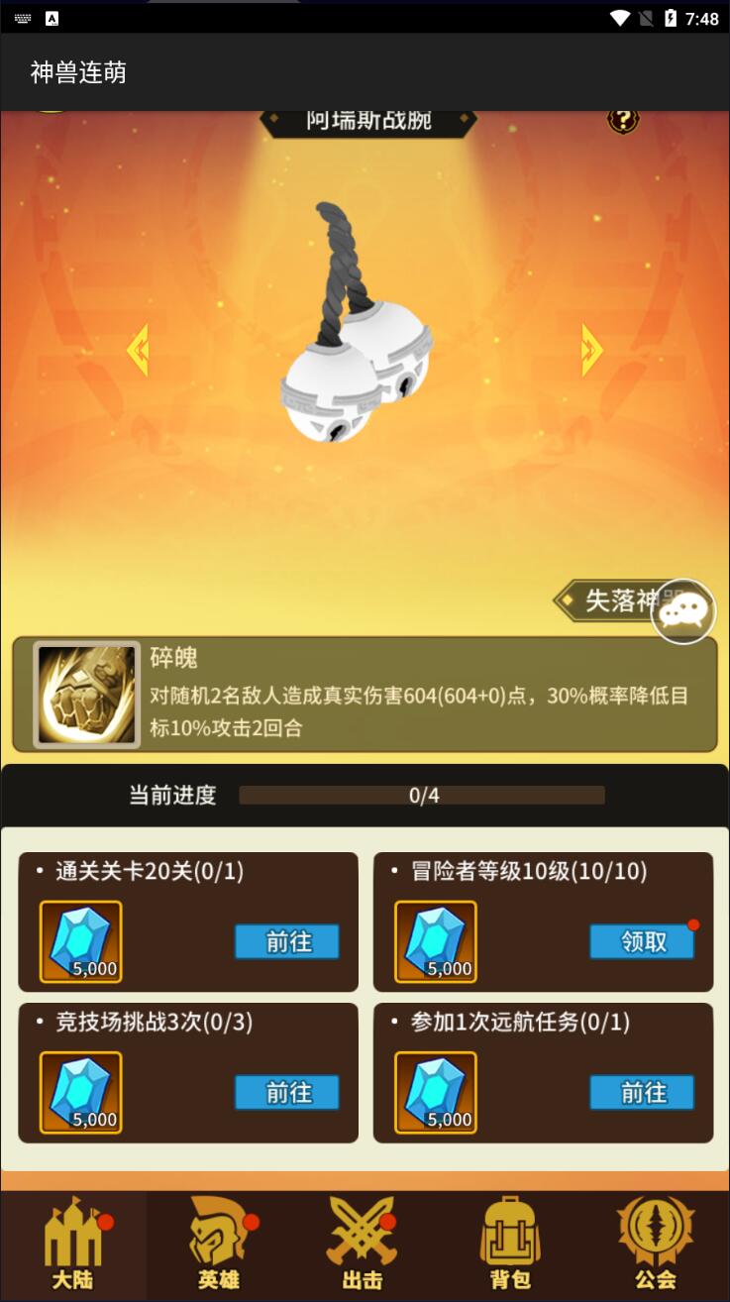The width and height of the screenshot is (730, 1302).
Task: Open the 出击 battle tab
Action: pyautogui.click(x=363, y=1245)
